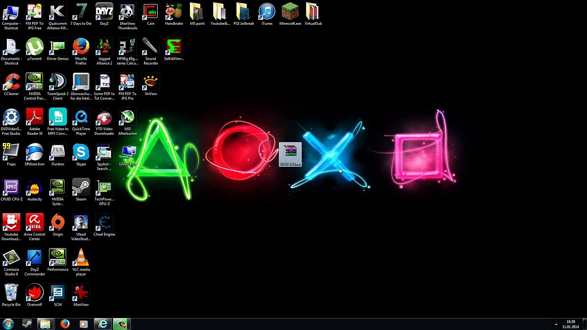The height and width of the screenshot is (330, 587).
Task: Select the Skype desktop icon
Action: click(x=81, y=155)
